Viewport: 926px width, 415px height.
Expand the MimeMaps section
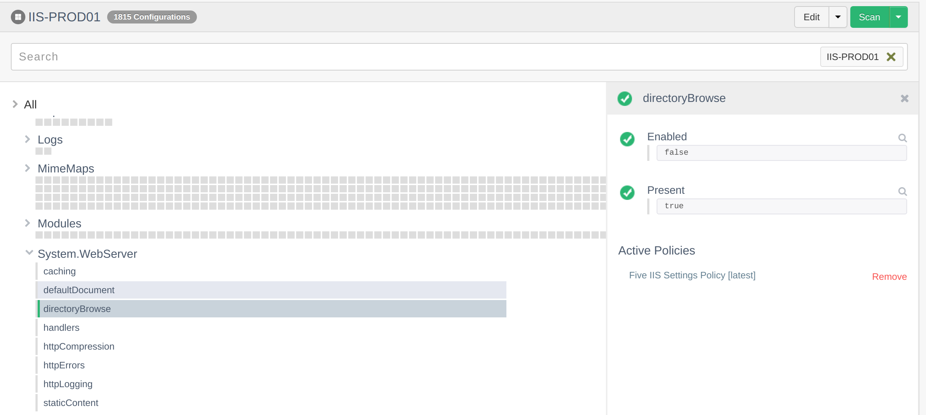27,168
